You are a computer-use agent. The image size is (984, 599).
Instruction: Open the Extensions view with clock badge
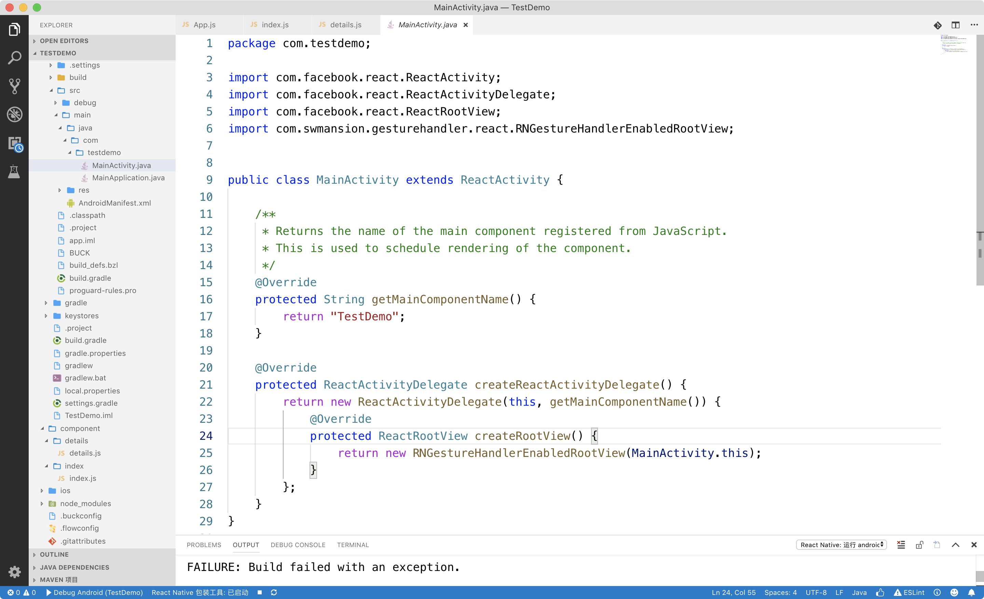click(15, 144)
